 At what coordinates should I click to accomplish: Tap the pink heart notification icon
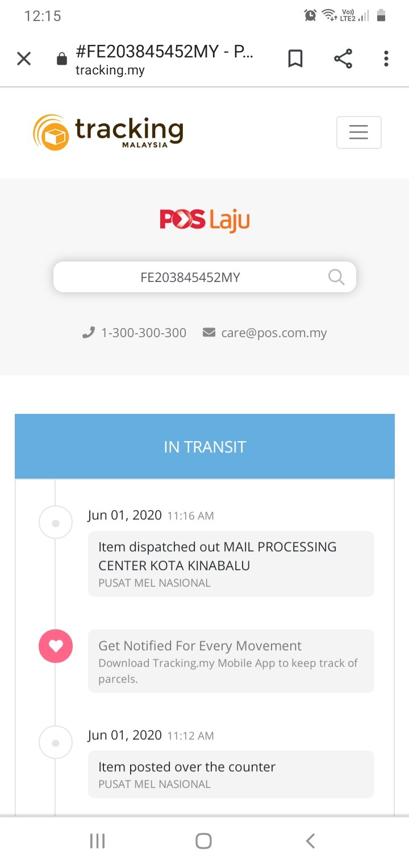click(x=56, y=646)
